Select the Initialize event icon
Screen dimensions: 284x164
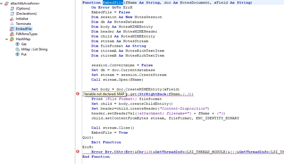click(x=11, y=18)
